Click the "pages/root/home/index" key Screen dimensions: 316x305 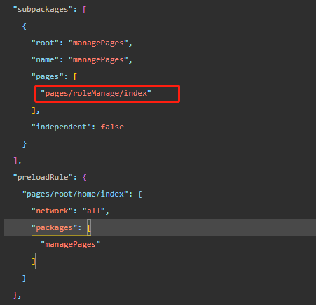[75, 194]
